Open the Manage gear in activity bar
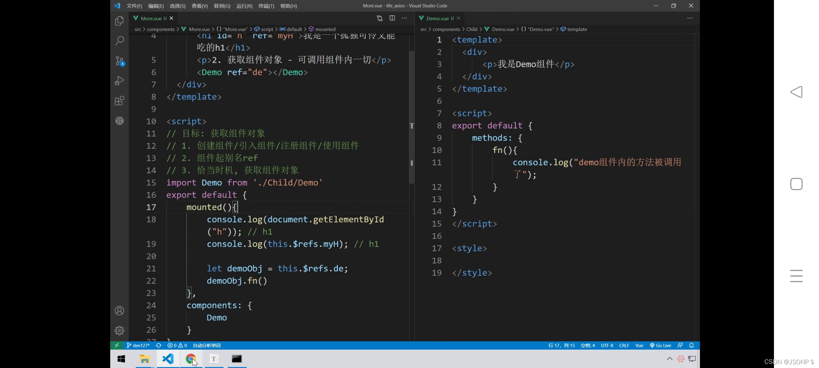 tap(119, 331)
